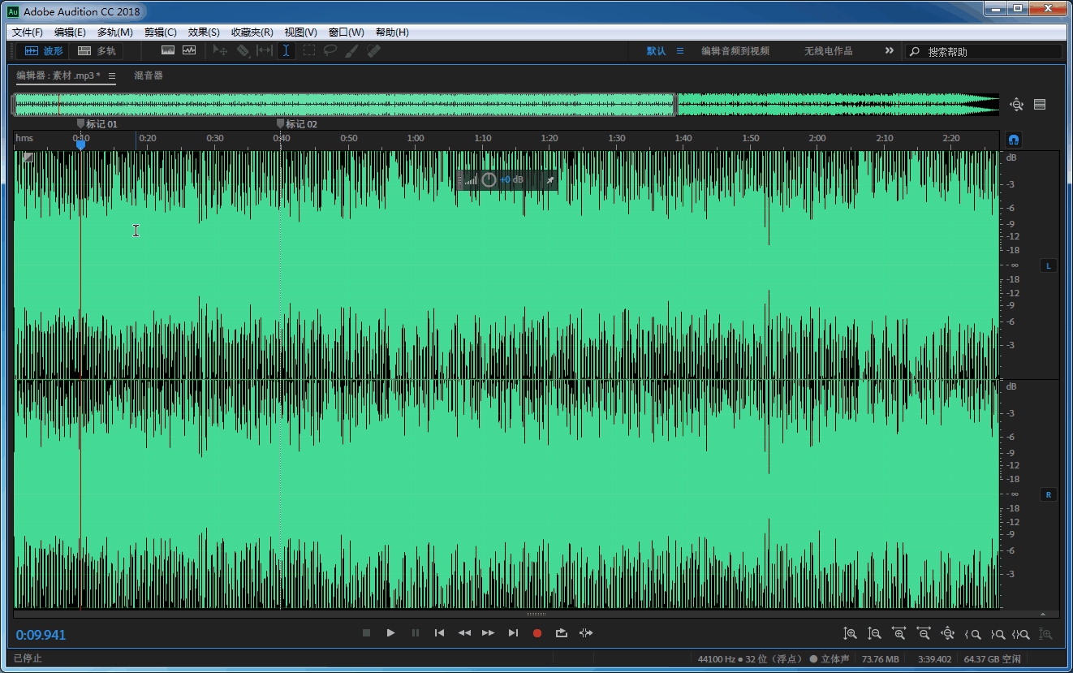Switch to Multitrack (多轨) view

click(x=97, y=50)
